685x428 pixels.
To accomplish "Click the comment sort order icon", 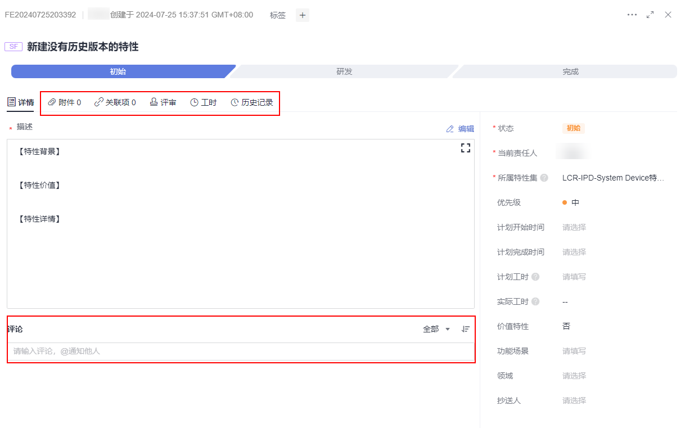I will coord(465,329).
